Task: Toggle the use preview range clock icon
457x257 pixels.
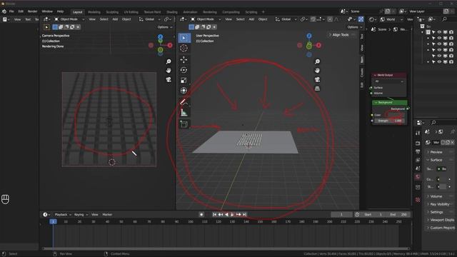Action: 357,214
